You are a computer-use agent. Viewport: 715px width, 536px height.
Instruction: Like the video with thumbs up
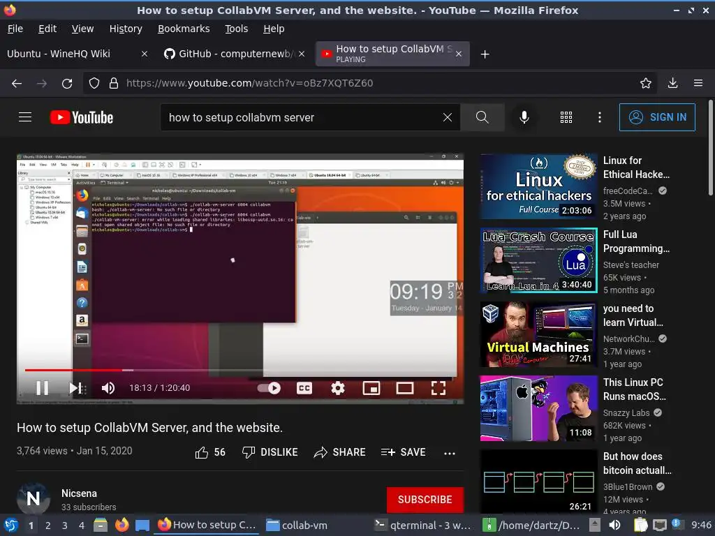click(x=210, y=452)
